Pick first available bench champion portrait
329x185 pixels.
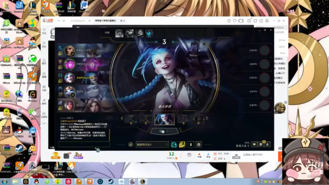pyautogui.click(x=119, y=33)
